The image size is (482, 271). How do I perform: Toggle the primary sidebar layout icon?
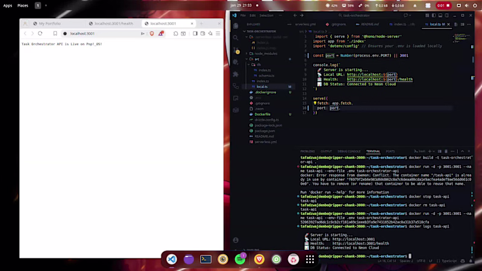(x=434, y=16)
